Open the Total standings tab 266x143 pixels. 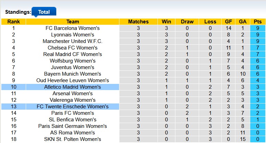point(44,12)
